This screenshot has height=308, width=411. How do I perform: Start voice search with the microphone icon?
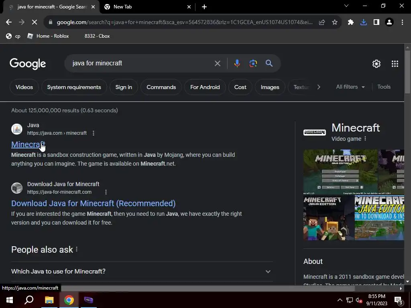[x=237, y=63]
